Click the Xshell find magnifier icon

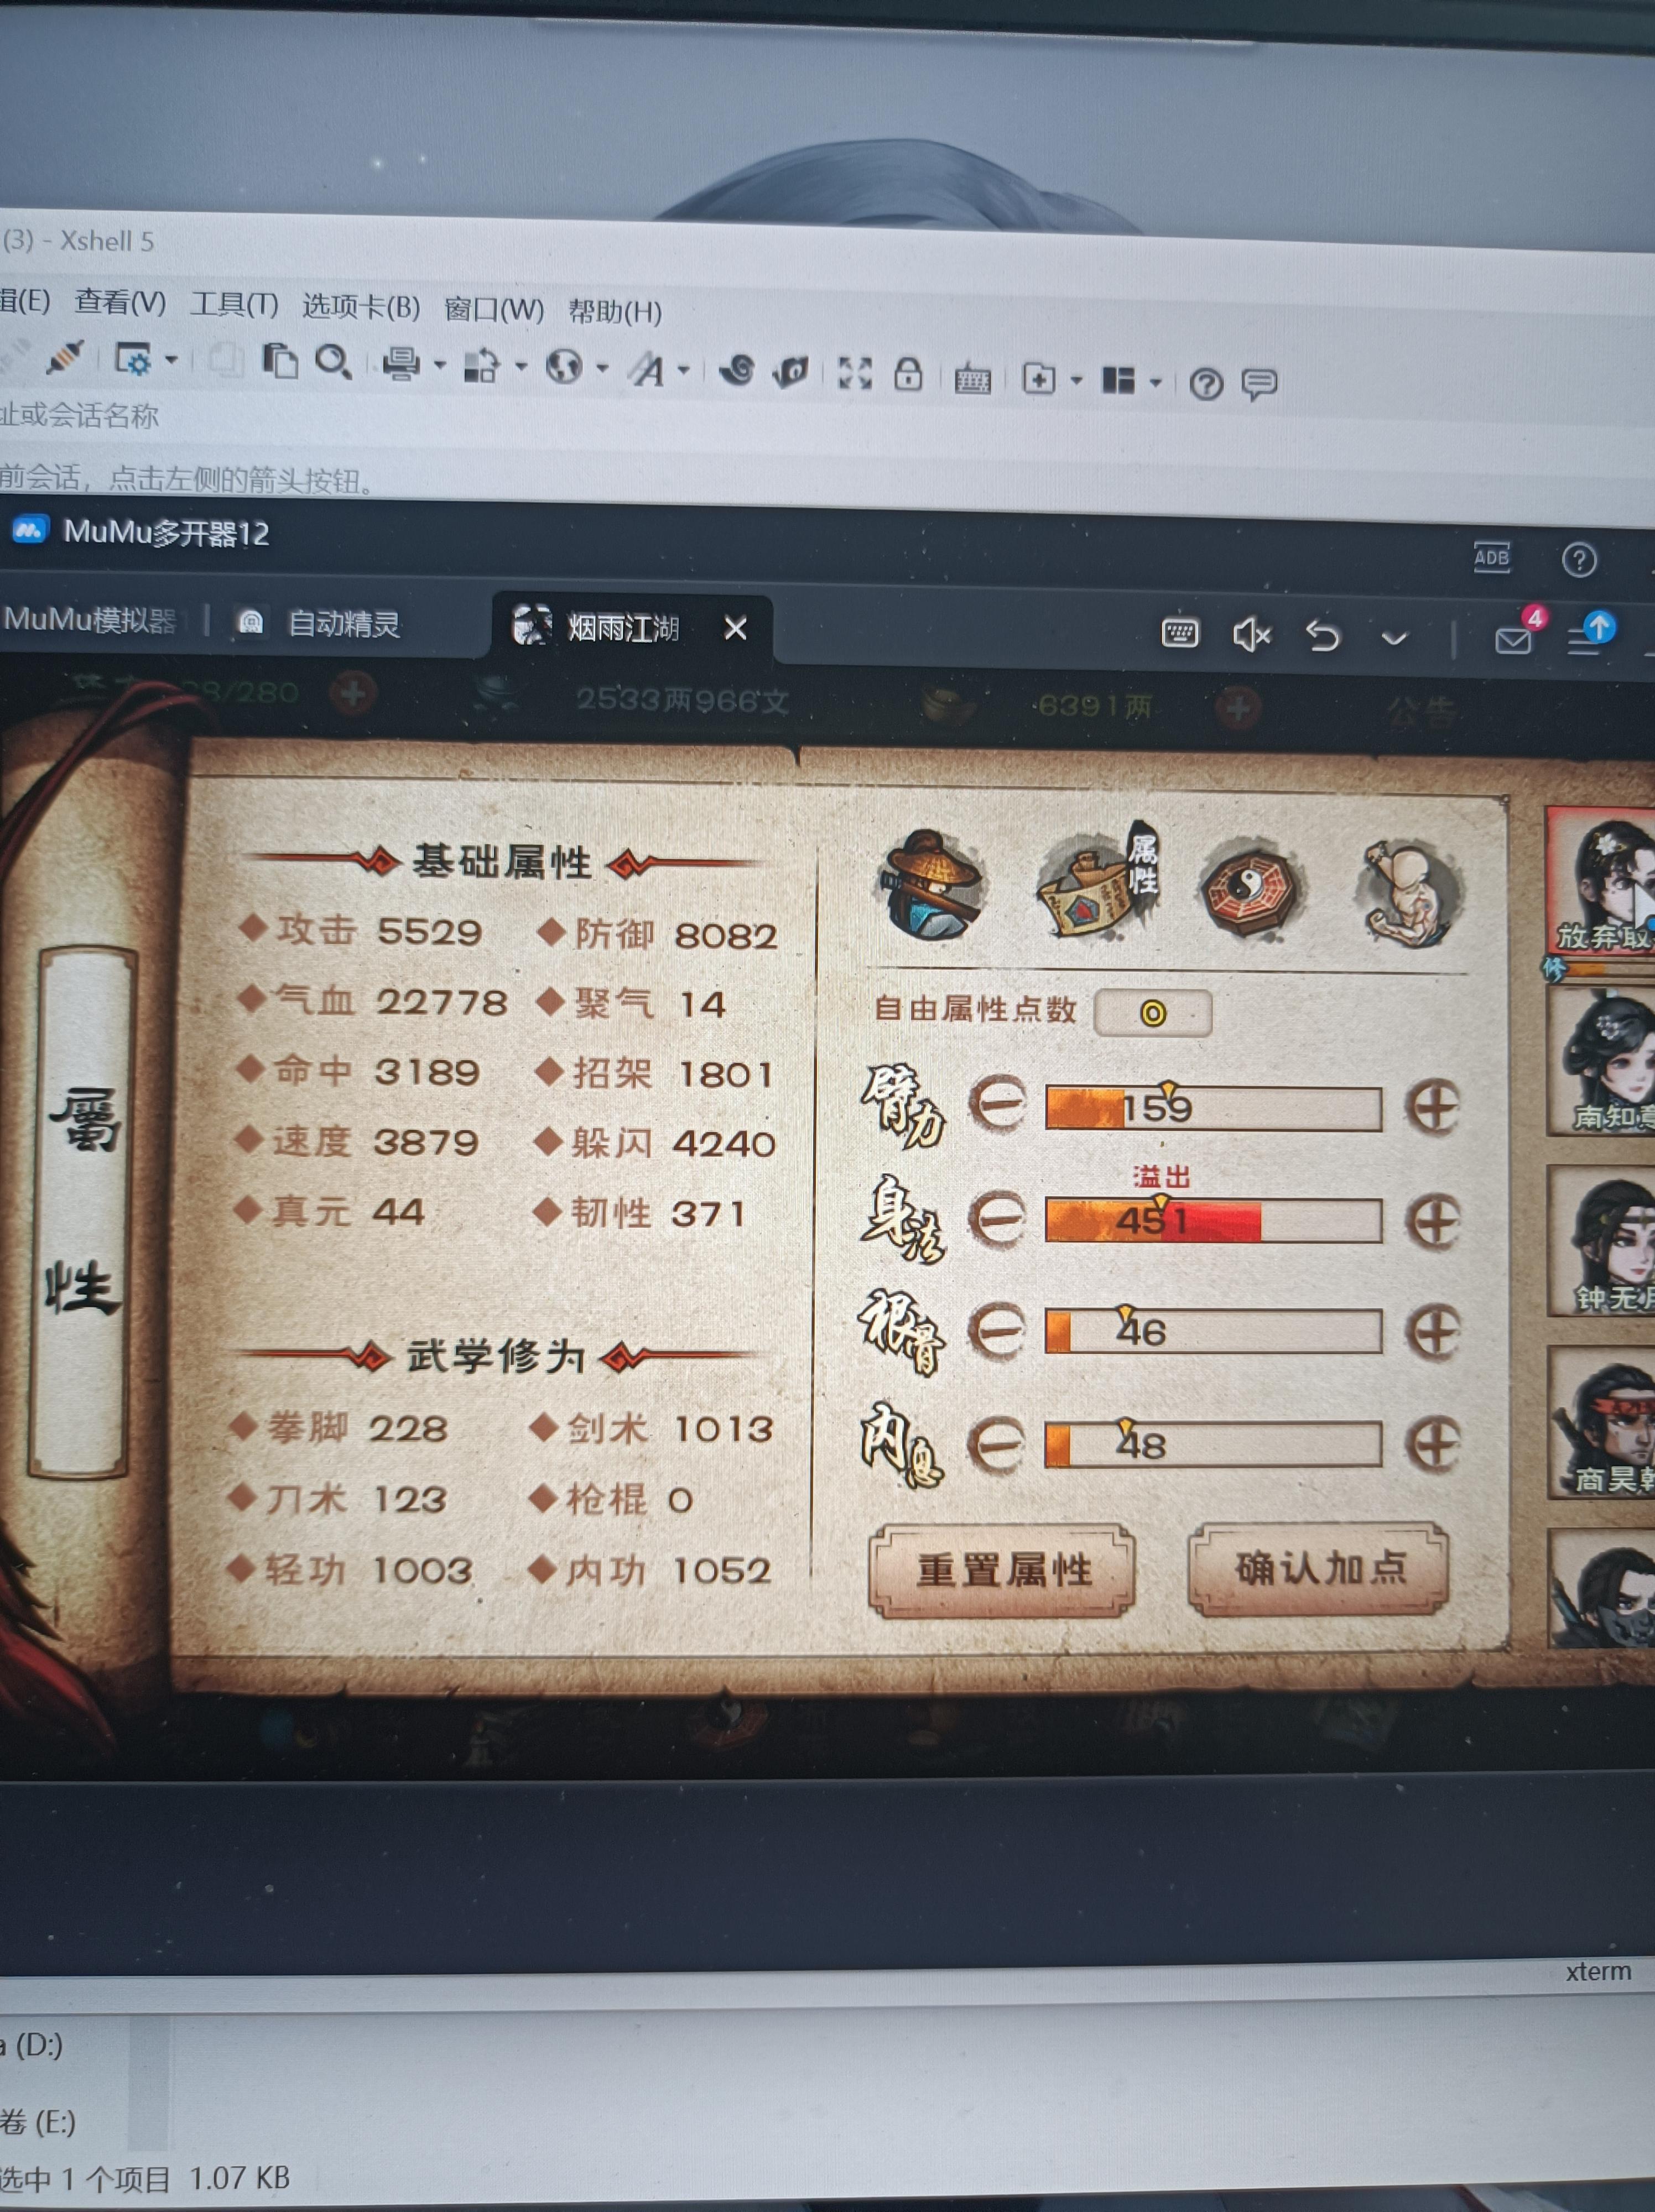coord(333,363)
